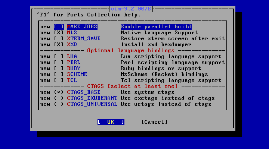Screen dimensions: 269x149
Task: Click 'Lua scripting language support' text
Action: (x=171, y=57)
